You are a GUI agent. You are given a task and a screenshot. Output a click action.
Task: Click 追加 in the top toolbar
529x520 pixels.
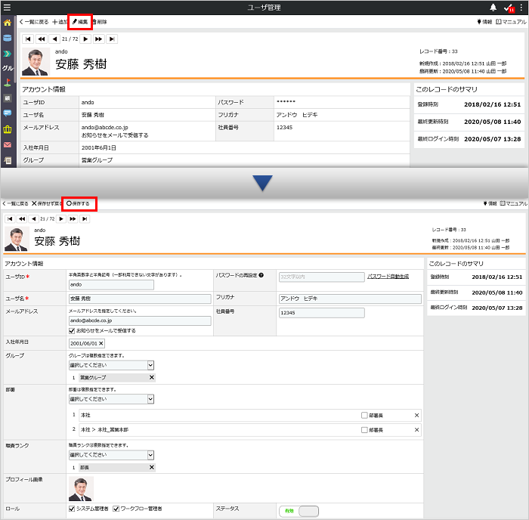point(60,22)
